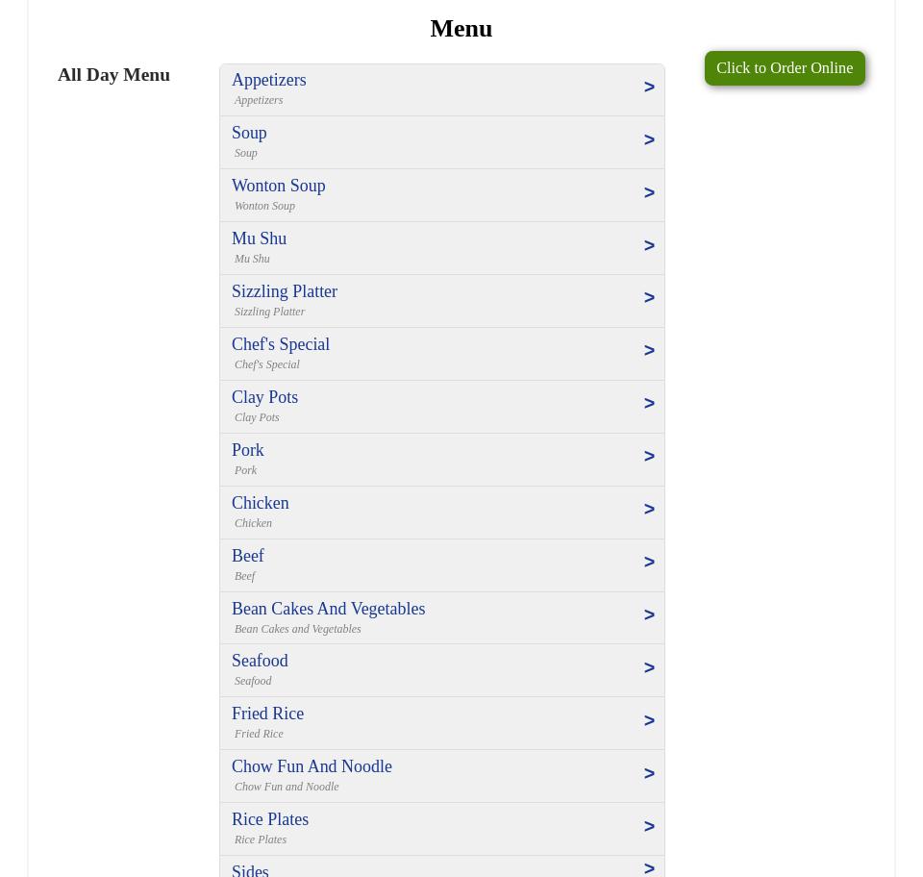Expand the Chef's Special chevron

tap(649, 351)
